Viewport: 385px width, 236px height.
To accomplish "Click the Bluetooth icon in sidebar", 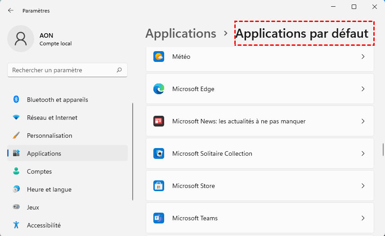I will pos(16,100).
